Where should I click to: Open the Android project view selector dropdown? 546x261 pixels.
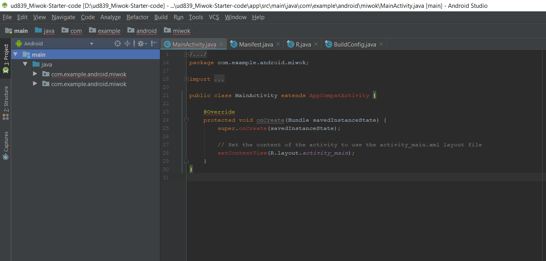coord(92,43)
